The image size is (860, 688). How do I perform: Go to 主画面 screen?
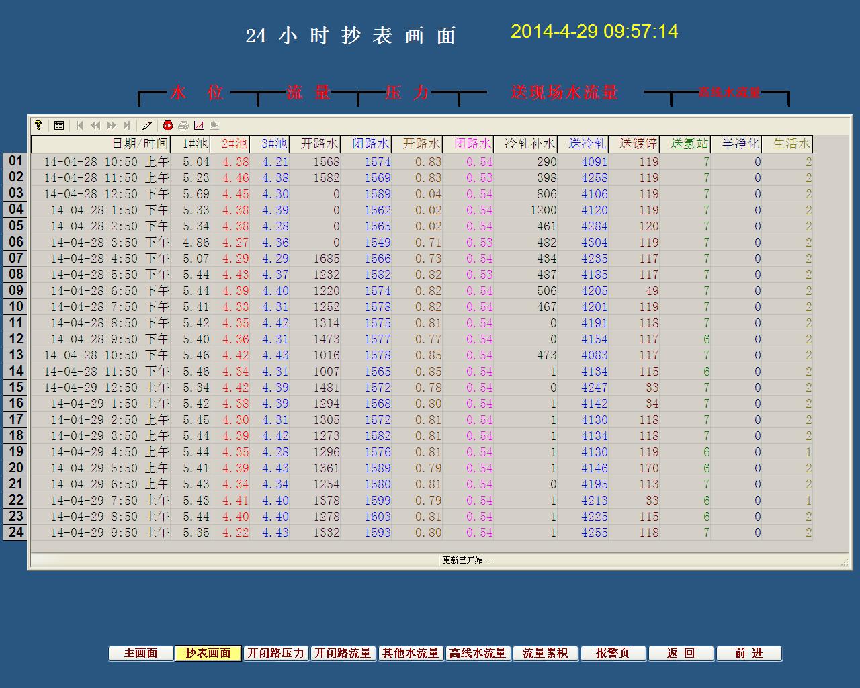141,653
